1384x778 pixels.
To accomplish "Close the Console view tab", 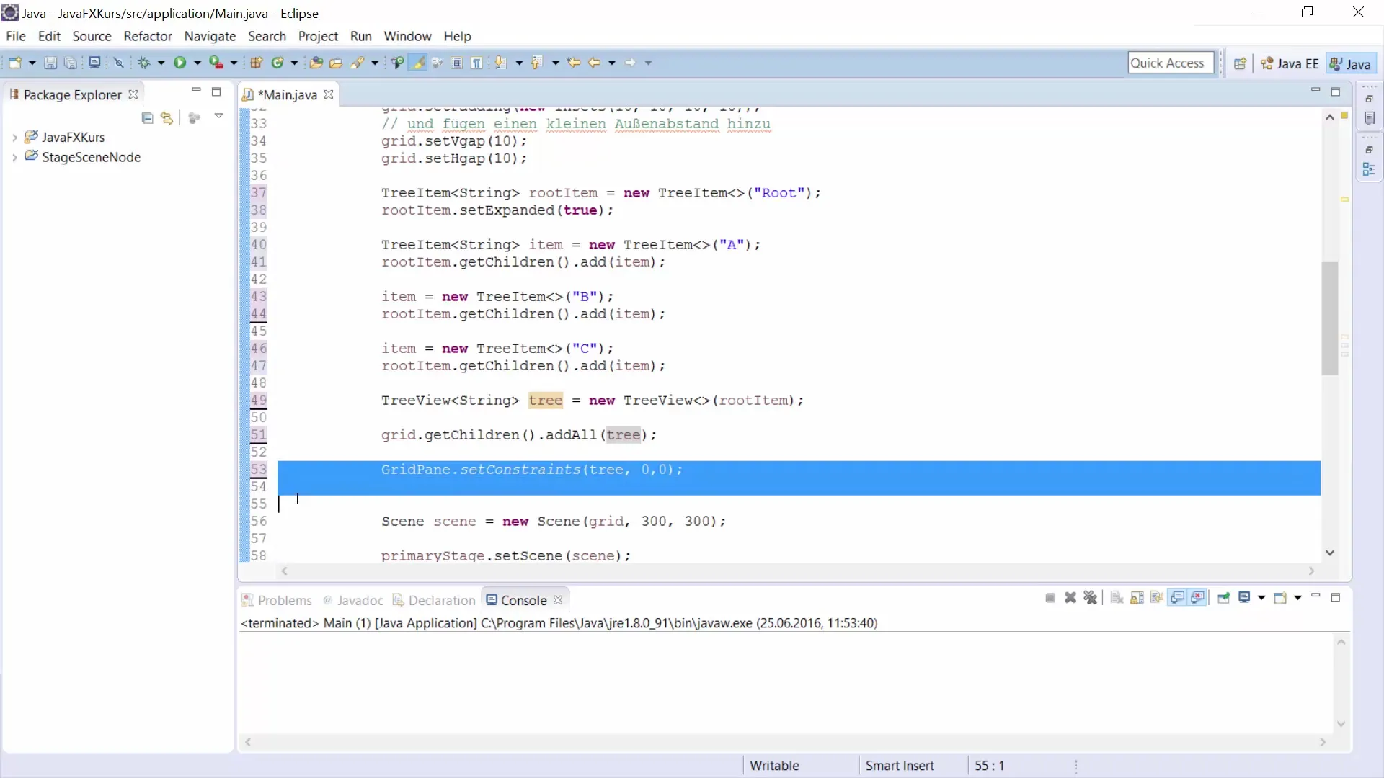I will (558, 599).
